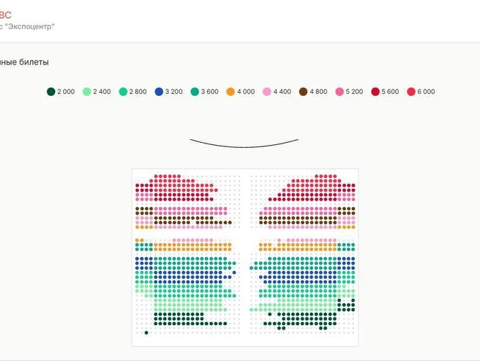This screenshot has width=480, height=361.
Task: Select the 2 400 price legend swatch
Action: pos(87,92)
